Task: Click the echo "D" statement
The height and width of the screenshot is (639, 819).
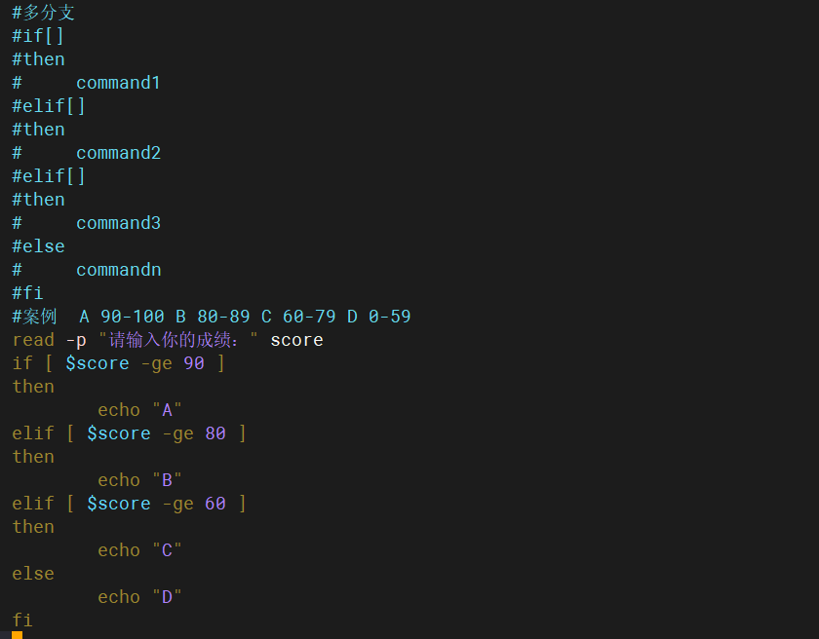Action: (x=139, y=597)
